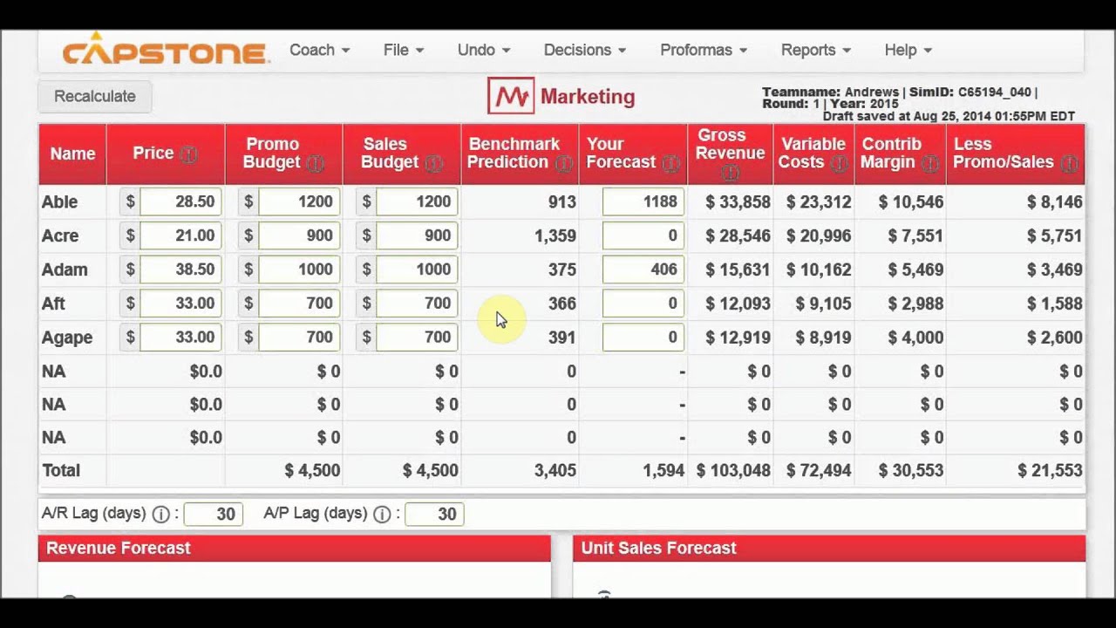Expand the Decisions menu
The image size is (1116, 628).
pos(585,50)
